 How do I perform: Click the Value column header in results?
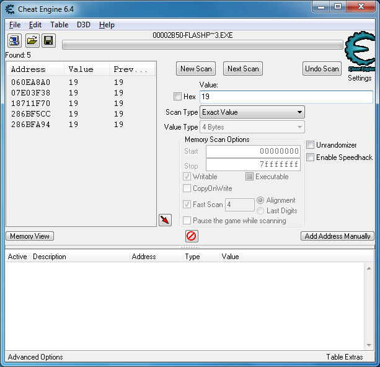(87, 69)
